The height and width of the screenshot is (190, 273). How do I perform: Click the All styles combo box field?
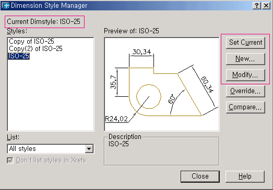tap(51, 149)
